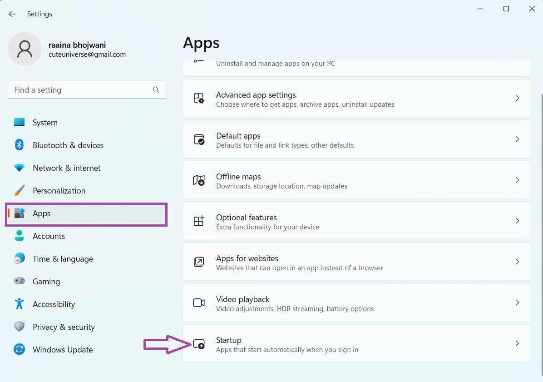Viewport: 543px width, 382px height.
Task: Select System in the sidebar
Action: 45,123
